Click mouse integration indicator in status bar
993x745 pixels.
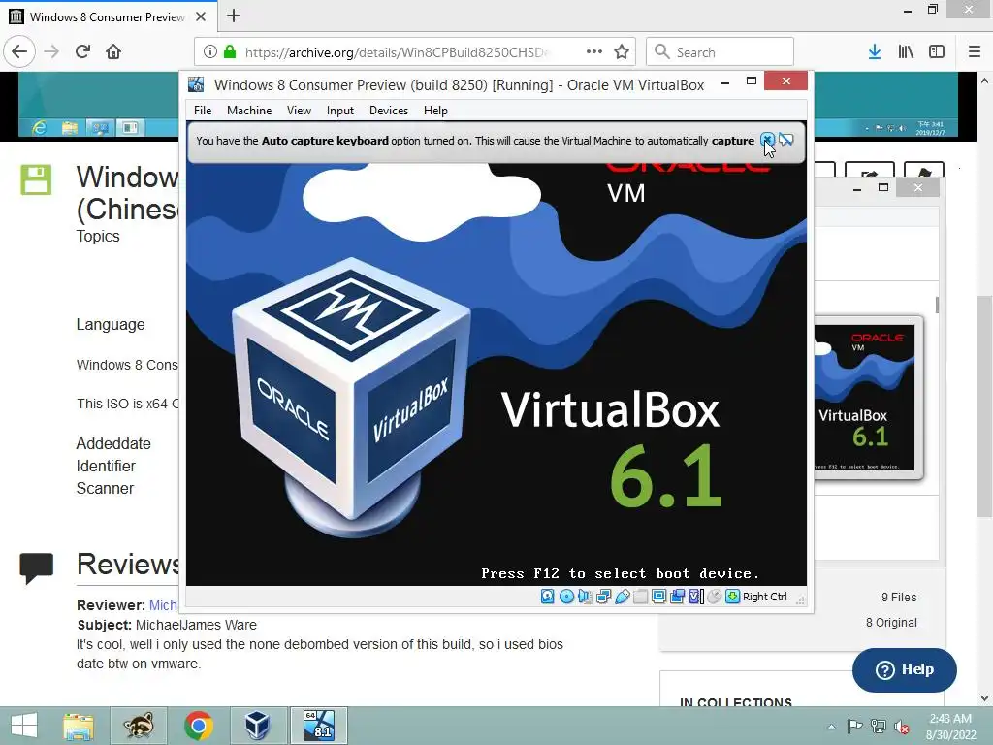pyautogui.click(x=715, y=597)
